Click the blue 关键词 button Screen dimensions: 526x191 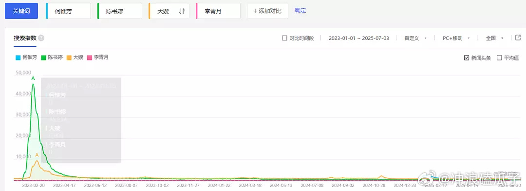click(x=21, y=11)
